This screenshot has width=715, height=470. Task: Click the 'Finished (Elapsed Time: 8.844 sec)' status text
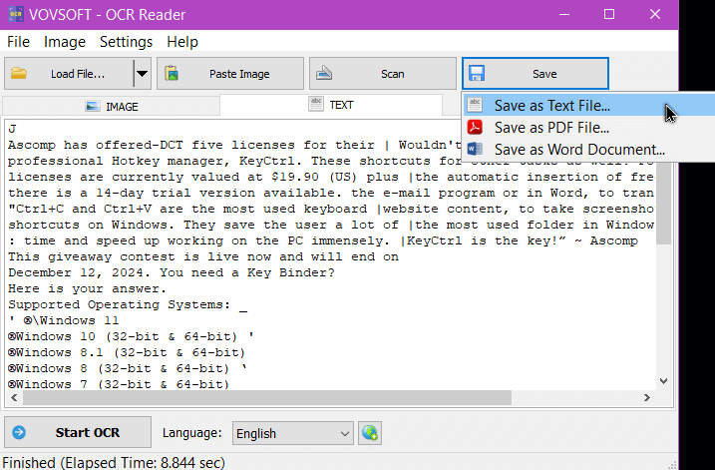(x=114, y=462)
